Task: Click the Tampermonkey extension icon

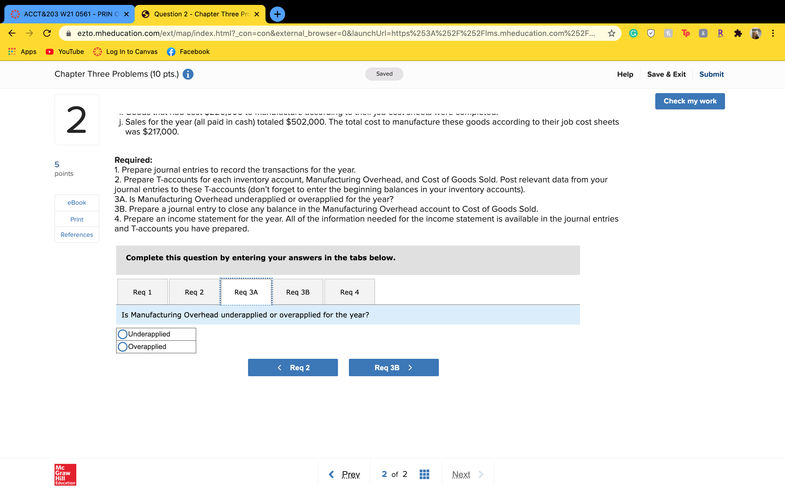Action: coord(686,33)
